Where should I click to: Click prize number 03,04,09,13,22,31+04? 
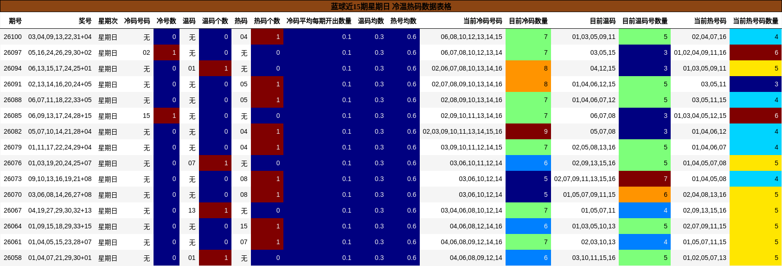[x=60, y=37]
